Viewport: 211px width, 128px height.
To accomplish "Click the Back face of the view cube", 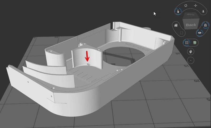I will point(191,25).
